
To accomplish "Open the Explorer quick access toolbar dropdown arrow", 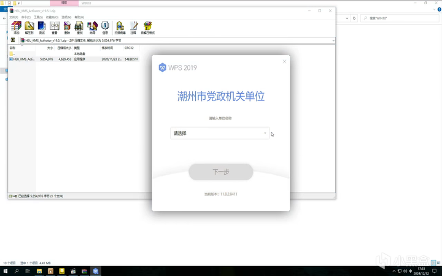I will tap(19, 3).
